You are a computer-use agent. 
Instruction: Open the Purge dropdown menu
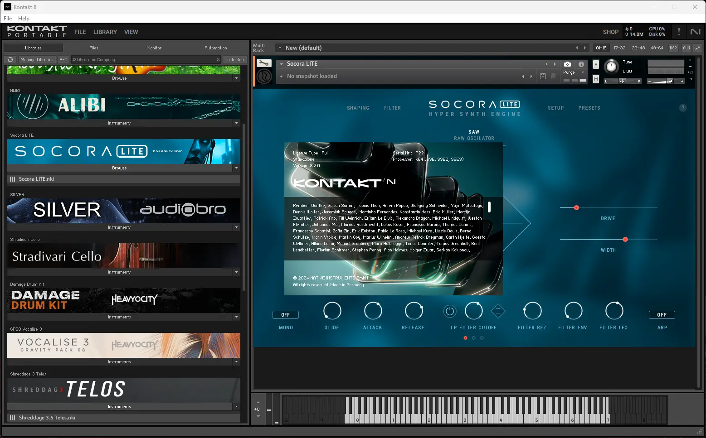574,72
